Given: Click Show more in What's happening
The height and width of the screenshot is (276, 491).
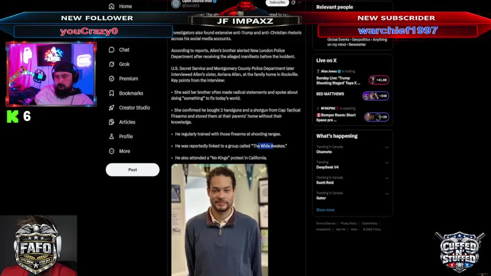Looking at the screenshot, I should click(325, 210).
